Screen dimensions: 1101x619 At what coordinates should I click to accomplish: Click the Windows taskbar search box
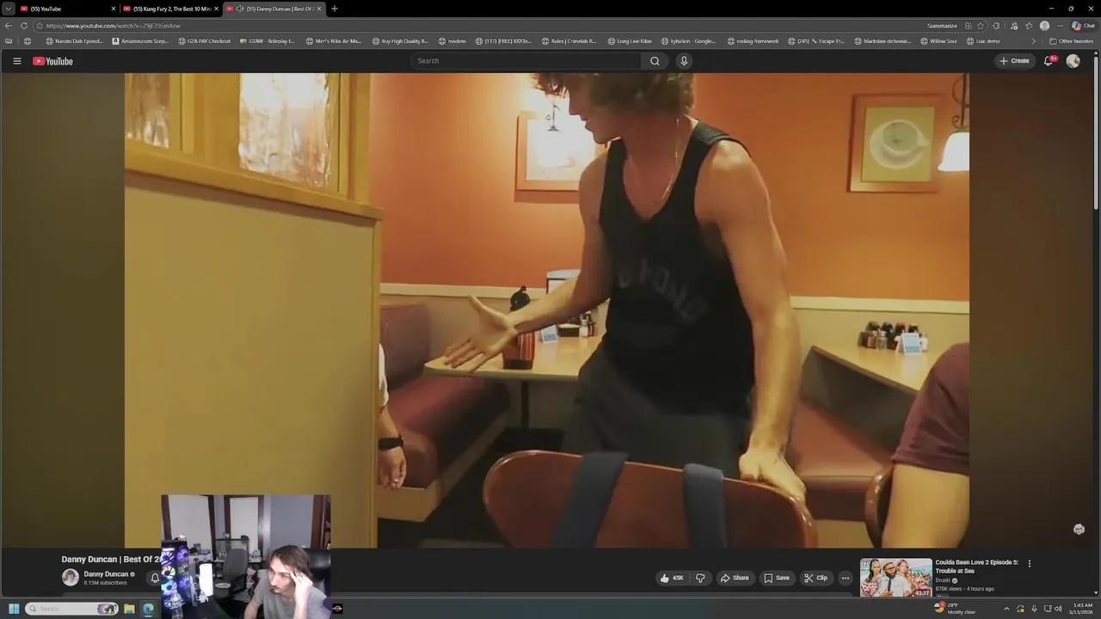click(71, 609)
